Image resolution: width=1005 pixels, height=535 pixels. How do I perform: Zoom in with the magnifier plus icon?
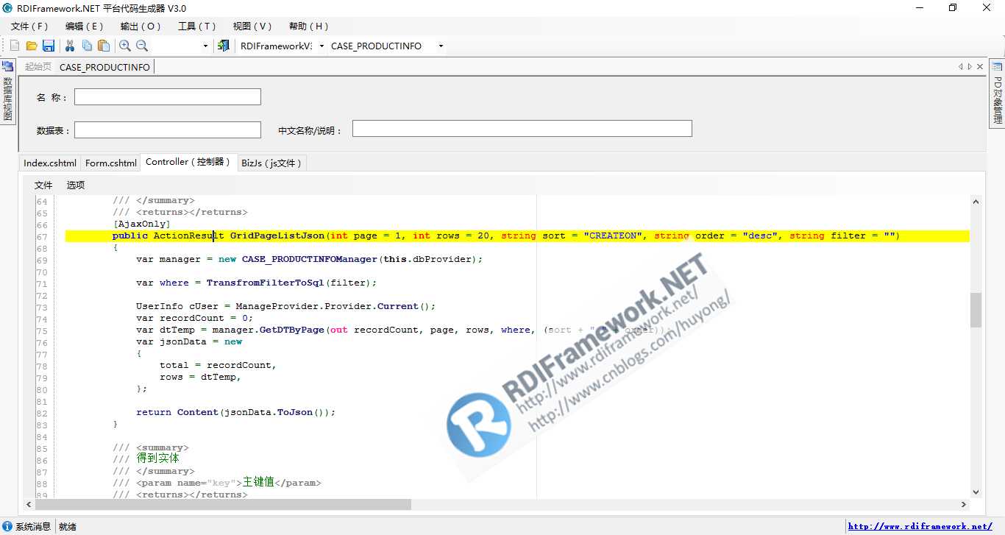(125, 46)
